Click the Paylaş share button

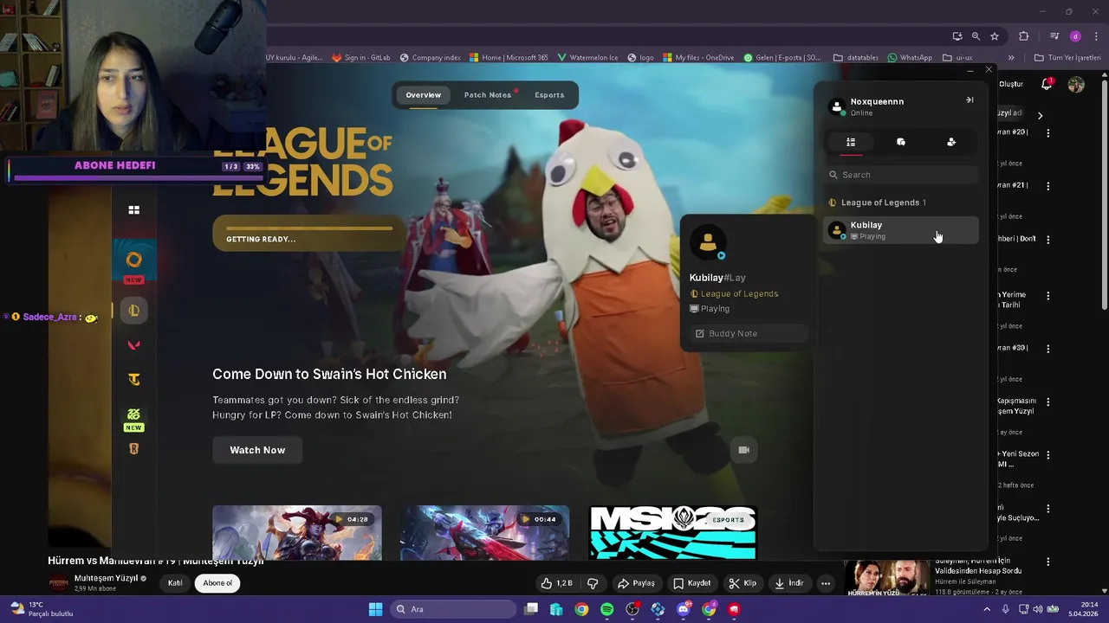(636, 583)
